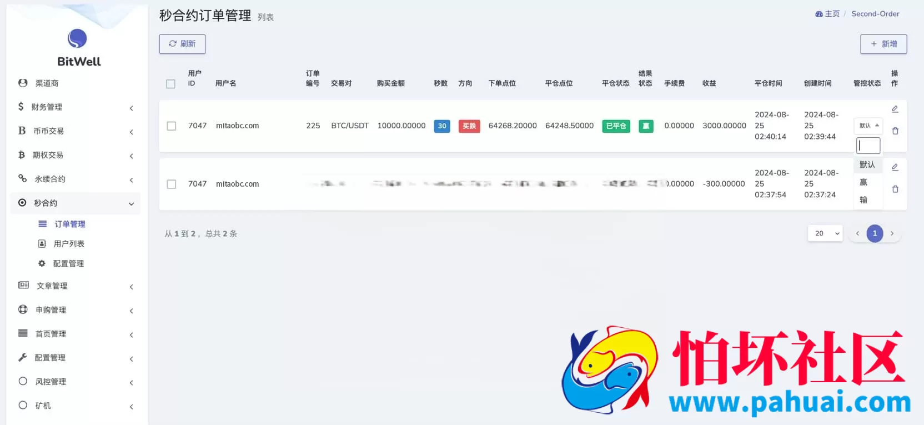The width and height of the screenshot is (924, 425).
Task: Click the link icon beside 永续合约
Action: [x=22, y=178]
